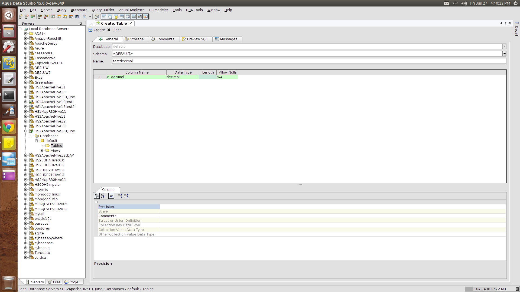Toggle the Allow Nulls cell for c1decimal
520x292 pixels.
(x=227, y=77)
